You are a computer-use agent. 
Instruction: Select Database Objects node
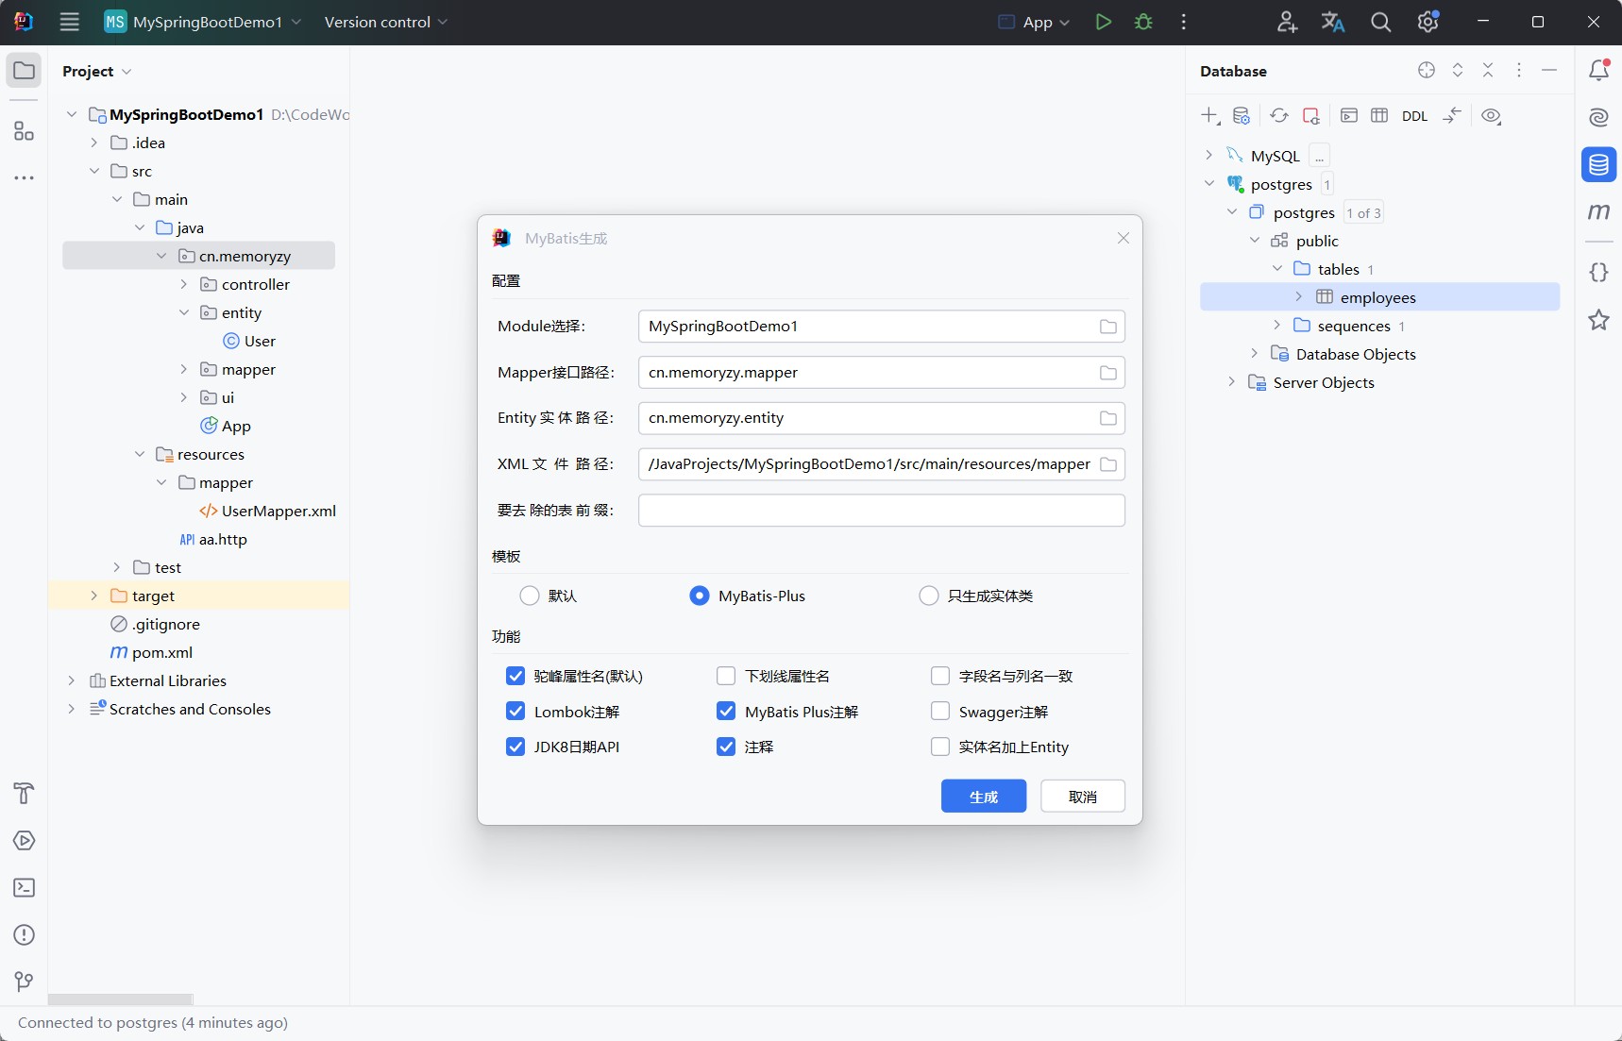[1343, 354]
